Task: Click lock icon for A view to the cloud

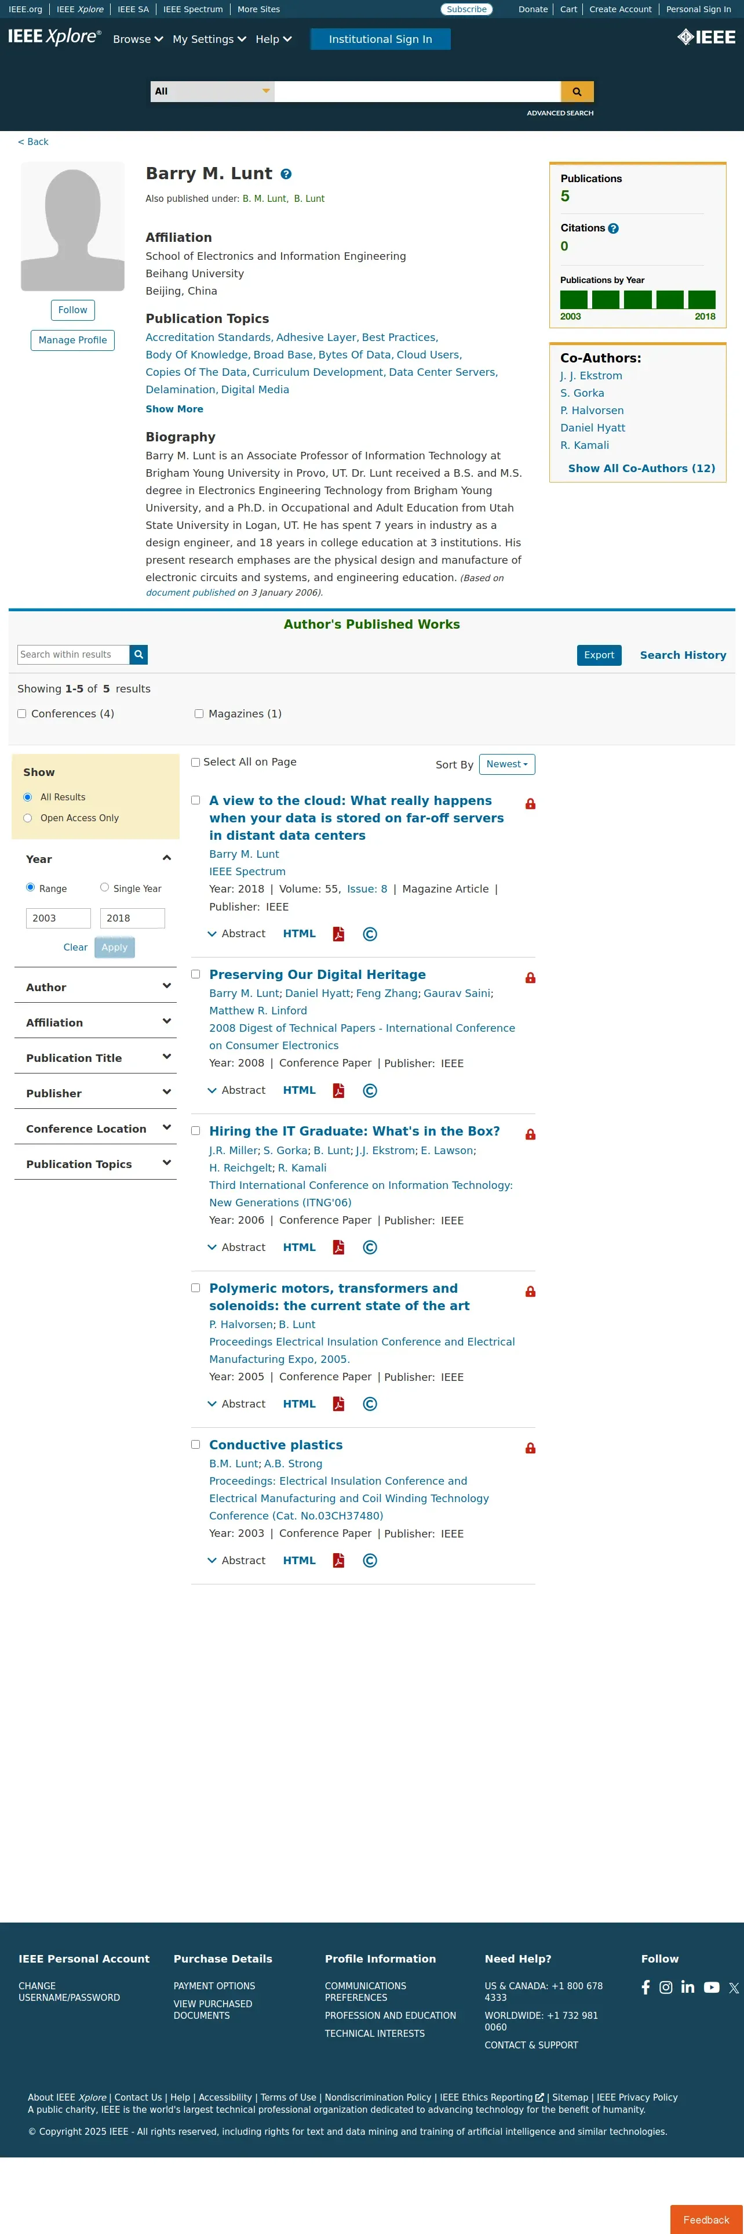Action: pos(530,804)
